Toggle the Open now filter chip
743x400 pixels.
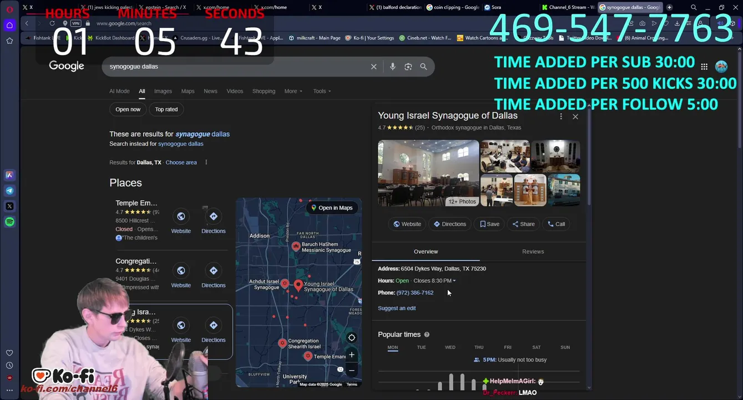coord(128,109)
